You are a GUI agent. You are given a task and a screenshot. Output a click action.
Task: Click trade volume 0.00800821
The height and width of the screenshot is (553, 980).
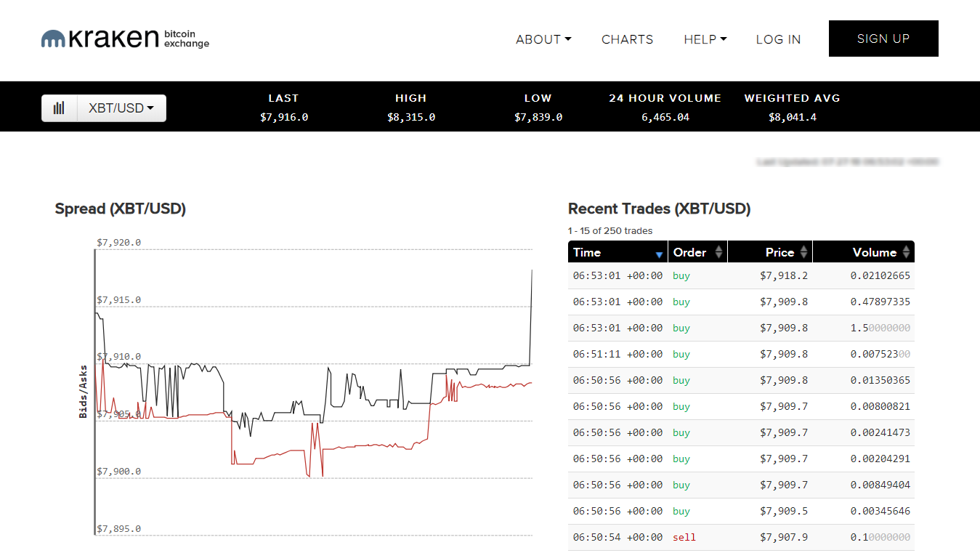click(880, 406)
